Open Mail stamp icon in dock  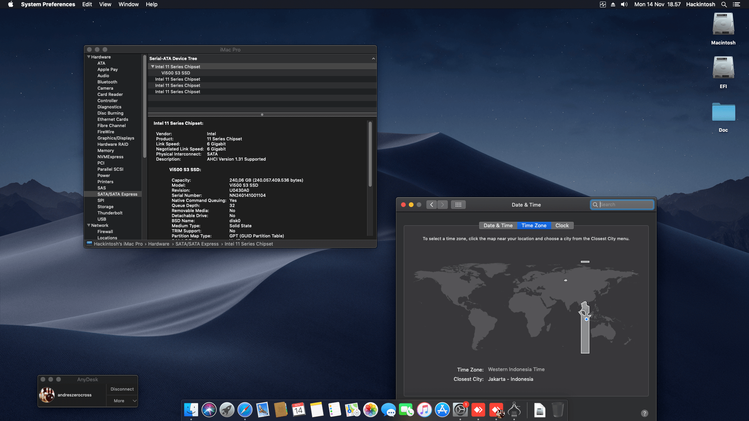(x=263, y=410)
